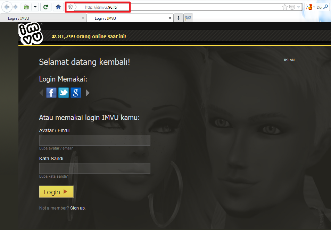Open the Lupa avatar / email? link
Screen dimensions: 331x230
click(56, 148)
